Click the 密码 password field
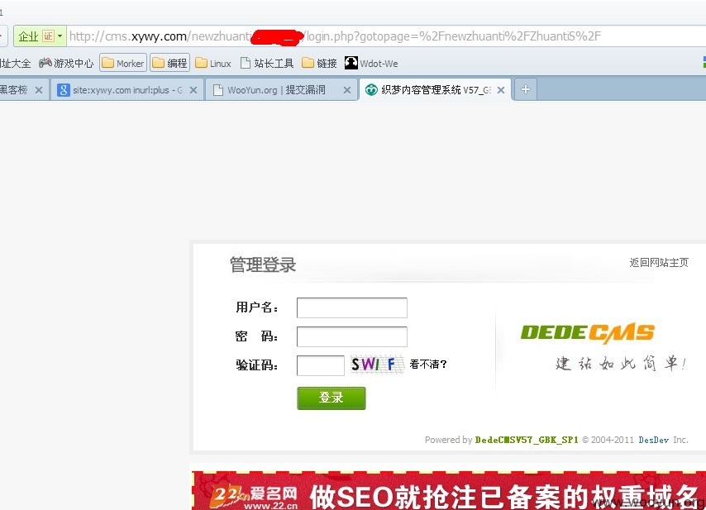Image resolution: width=706 pixels, height=510 pixels. pos(352,336)
